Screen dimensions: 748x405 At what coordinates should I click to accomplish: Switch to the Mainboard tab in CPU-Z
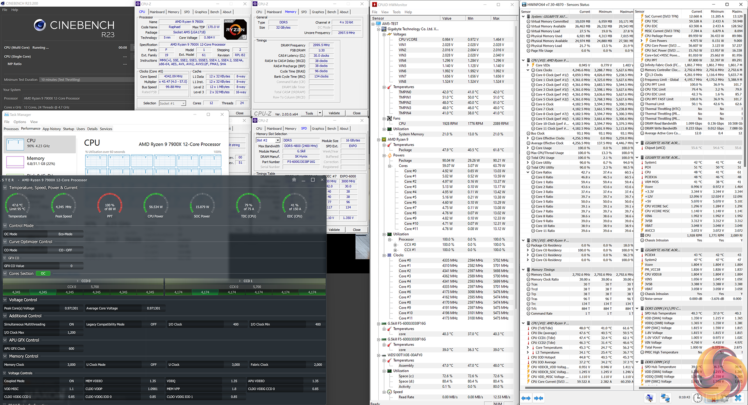click(x=157, y=12)
